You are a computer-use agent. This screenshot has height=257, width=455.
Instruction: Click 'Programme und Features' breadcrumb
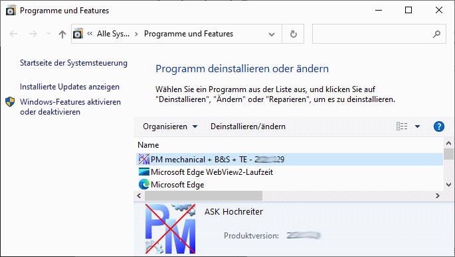[189, 34]
